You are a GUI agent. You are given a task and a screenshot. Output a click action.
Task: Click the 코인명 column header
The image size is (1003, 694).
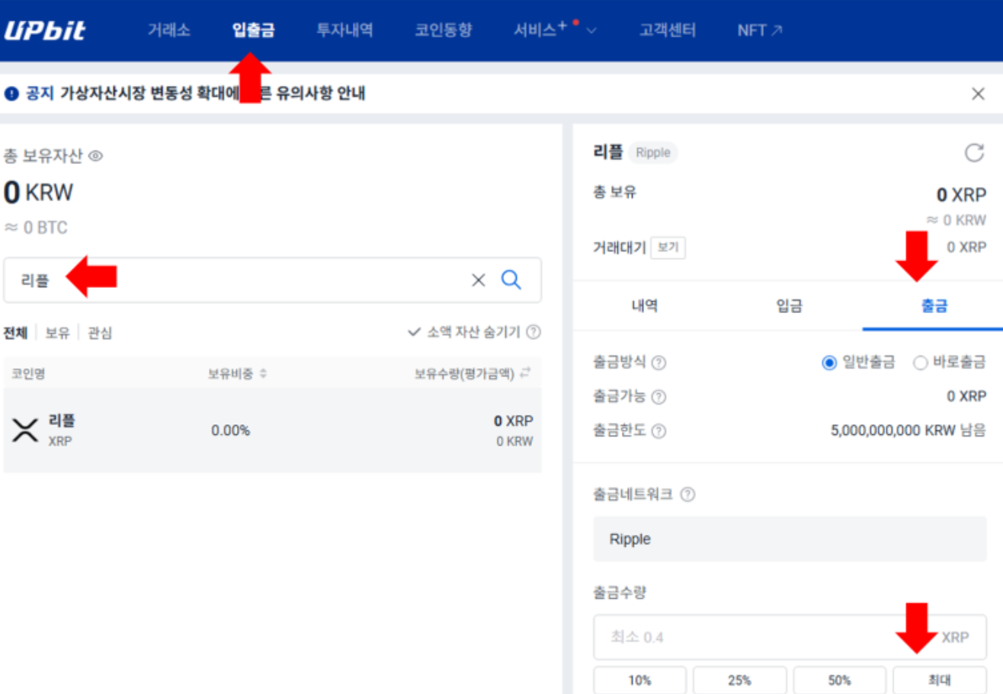(27, 374)
